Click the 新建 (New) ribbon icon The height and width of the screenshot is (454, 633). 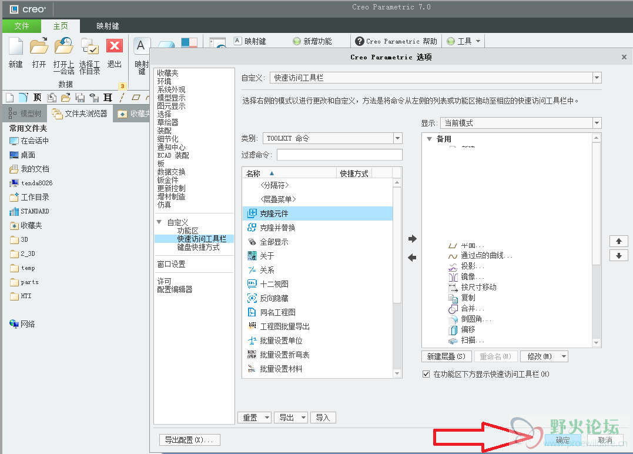click(x=16, y=46)
